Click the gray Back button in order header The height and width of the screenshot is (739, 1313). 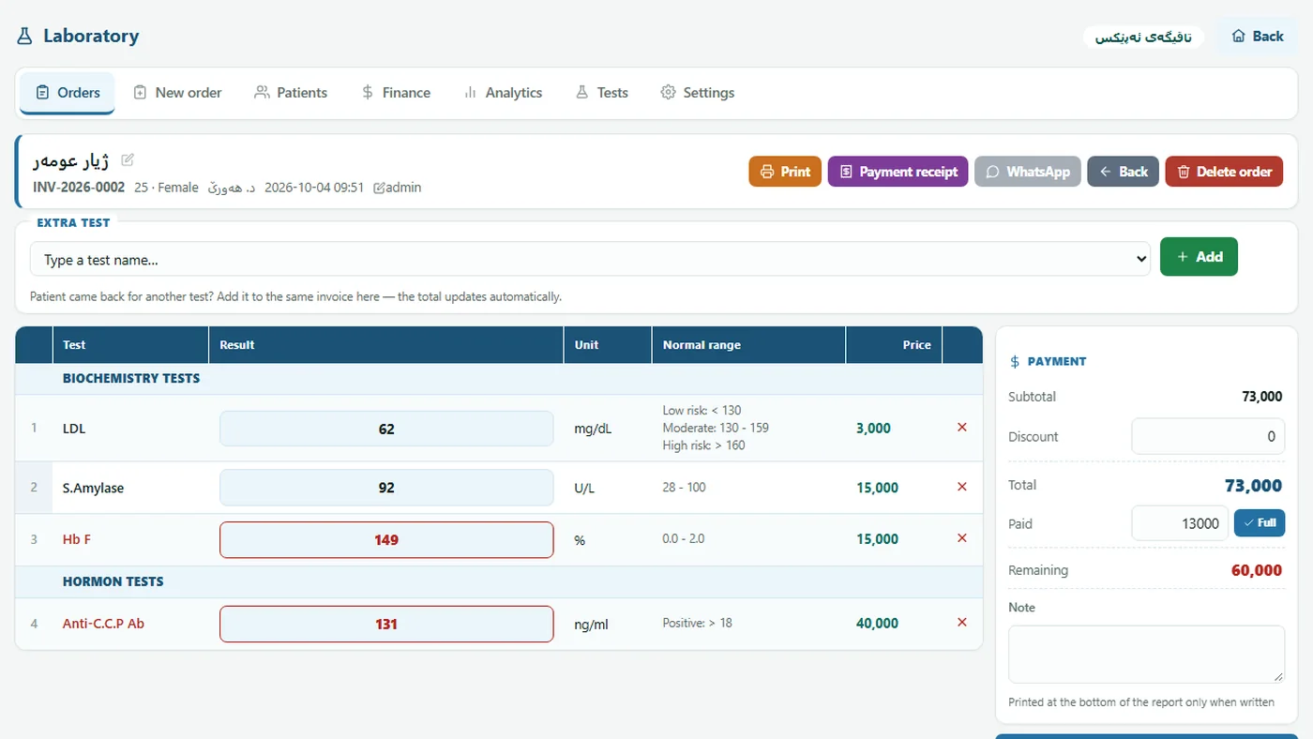tap(1123, 172)
